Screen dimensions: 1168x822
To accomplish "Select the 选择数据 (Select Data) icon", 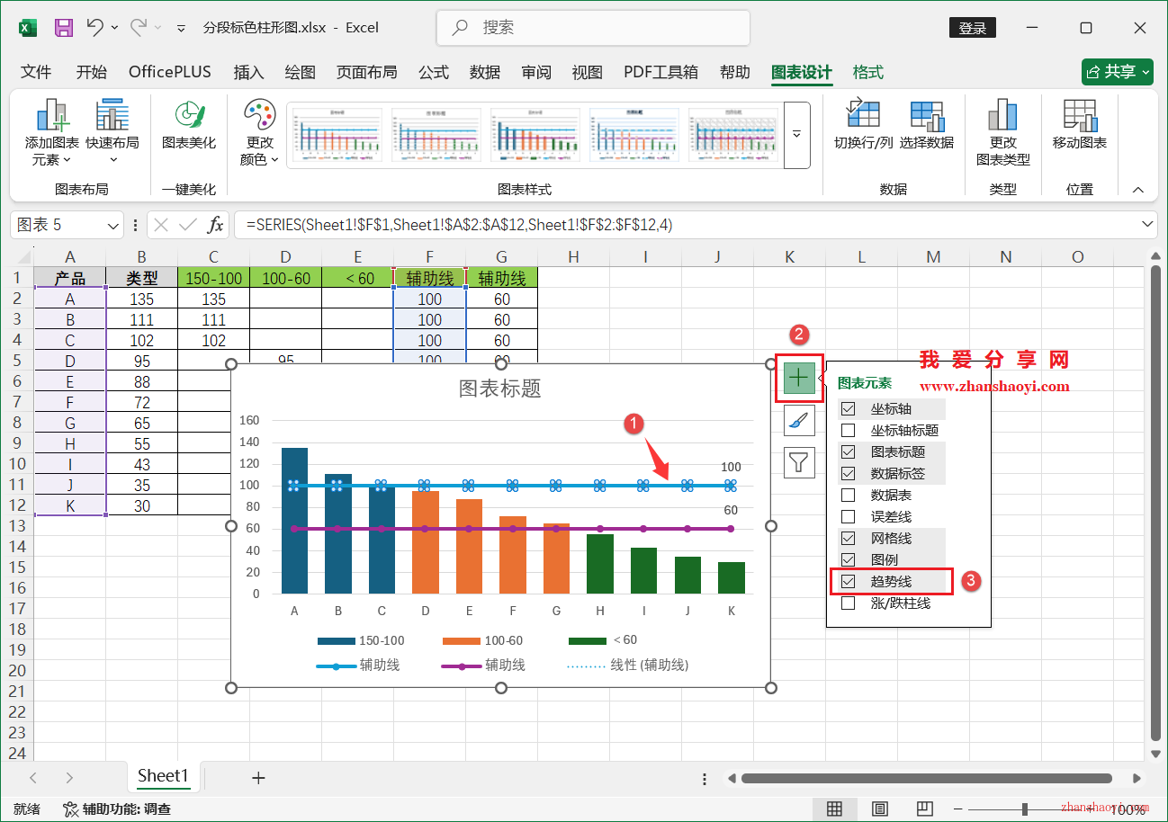I will click(x=925, y=129).
